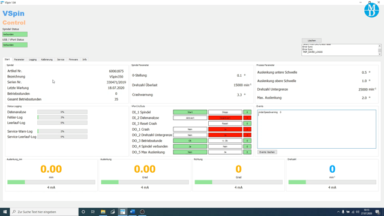Viewport: 384px width, 216px height.
Task: Open the Info tab
Action: click(85, 59)
